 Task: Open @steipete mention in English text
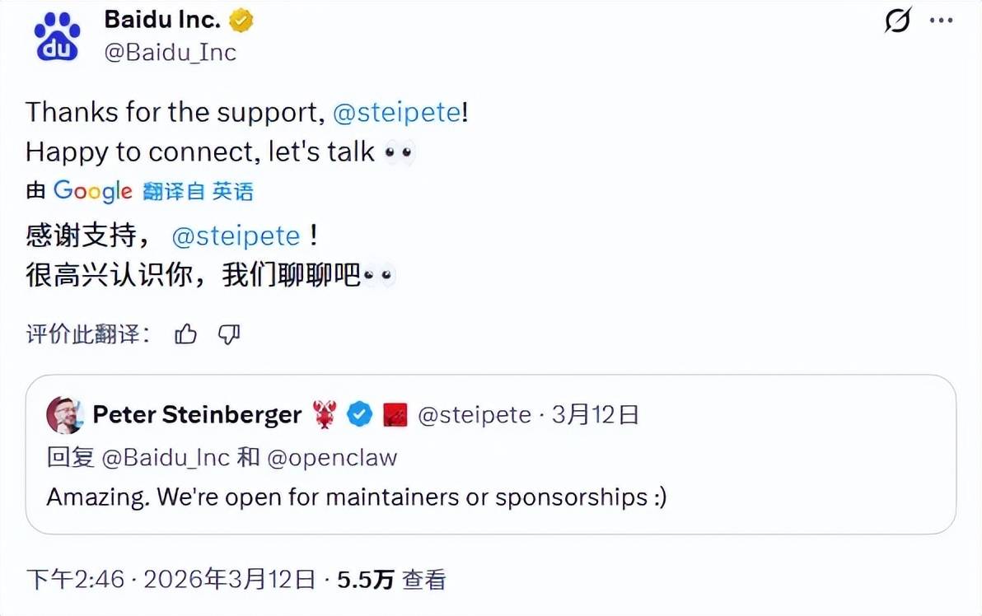click(x=396, y=112)
